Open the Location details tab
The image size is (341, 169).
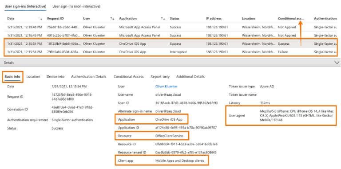click(33, 76)
